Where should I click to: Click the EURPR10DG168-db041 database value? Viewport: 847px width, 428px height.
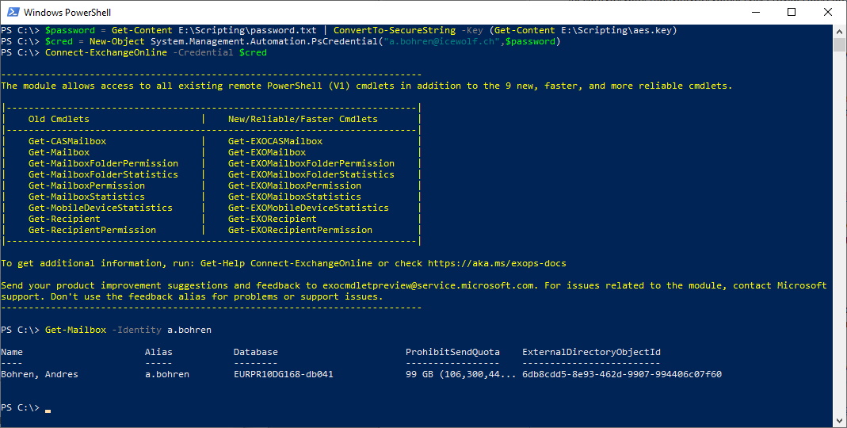283,374
